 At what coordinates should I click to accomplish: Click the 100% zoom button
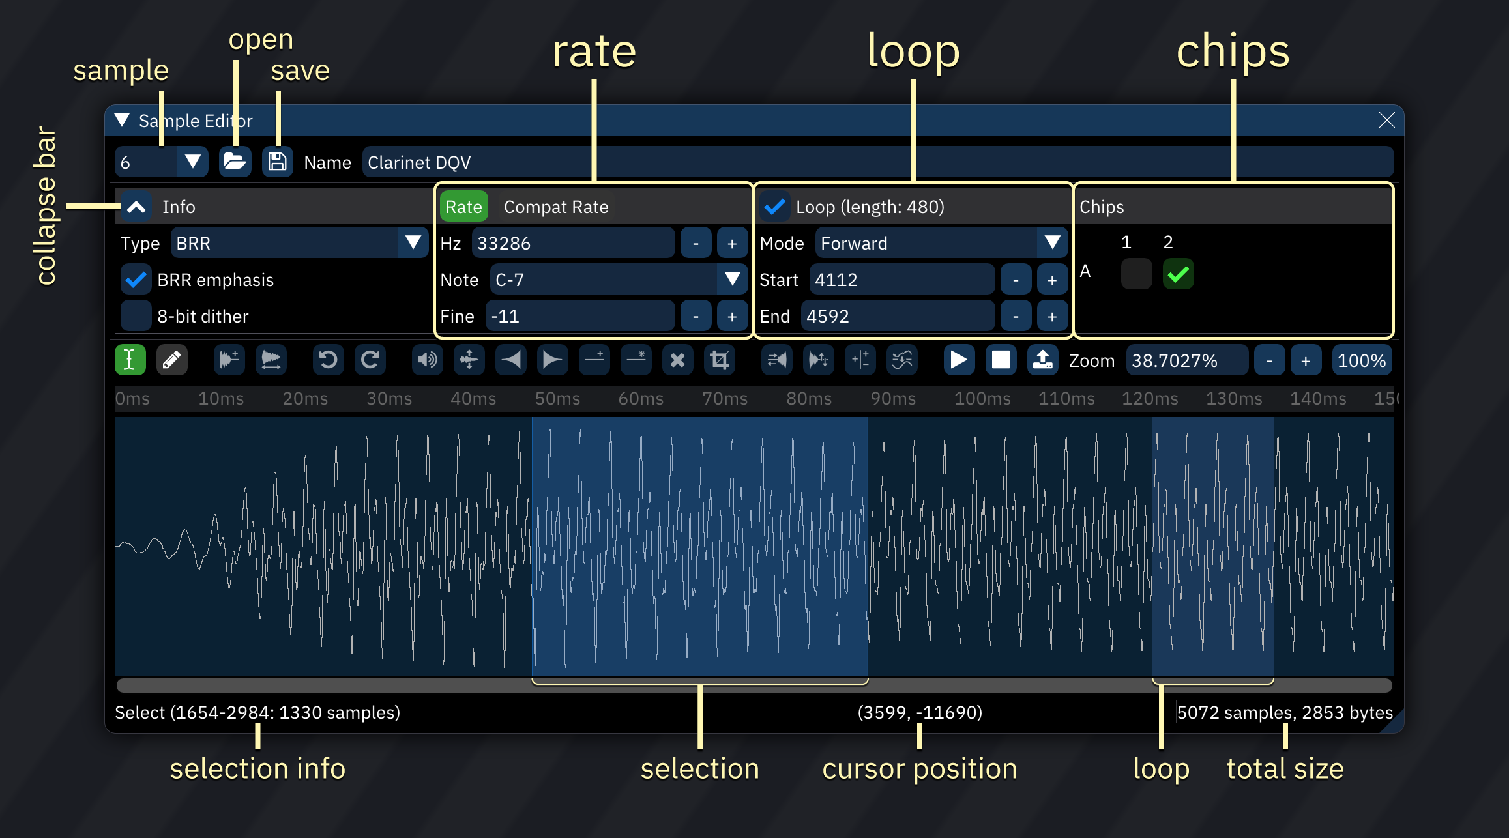pyautogui.click(x=1361, y=360)
